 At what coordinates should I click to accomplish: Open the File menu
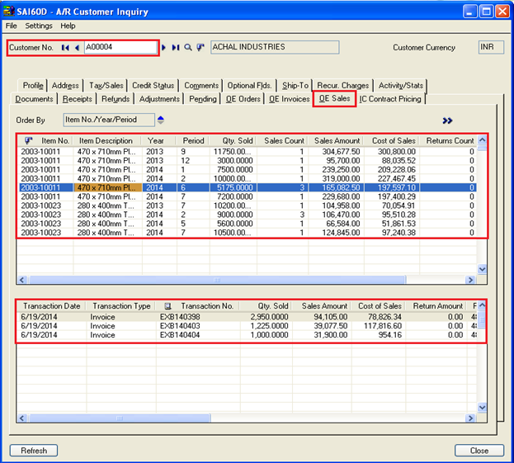[x=12, y=26]
